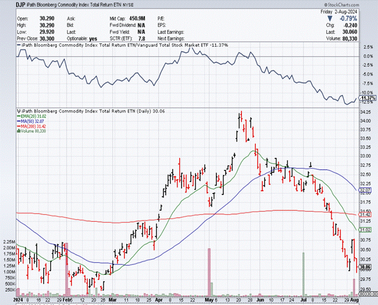Screen dimensions: 378x305
Task: Click the P/E label
Action: pyautogui.click(x=161, y=18)
